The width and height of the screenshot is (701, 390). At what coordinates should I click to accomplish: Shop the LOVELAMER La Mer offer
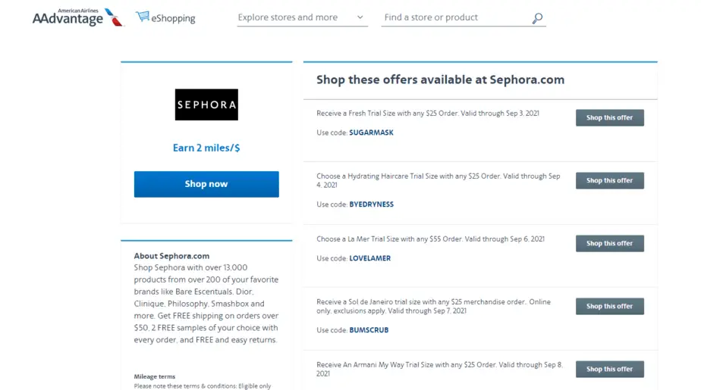click(x=610, y=244)
